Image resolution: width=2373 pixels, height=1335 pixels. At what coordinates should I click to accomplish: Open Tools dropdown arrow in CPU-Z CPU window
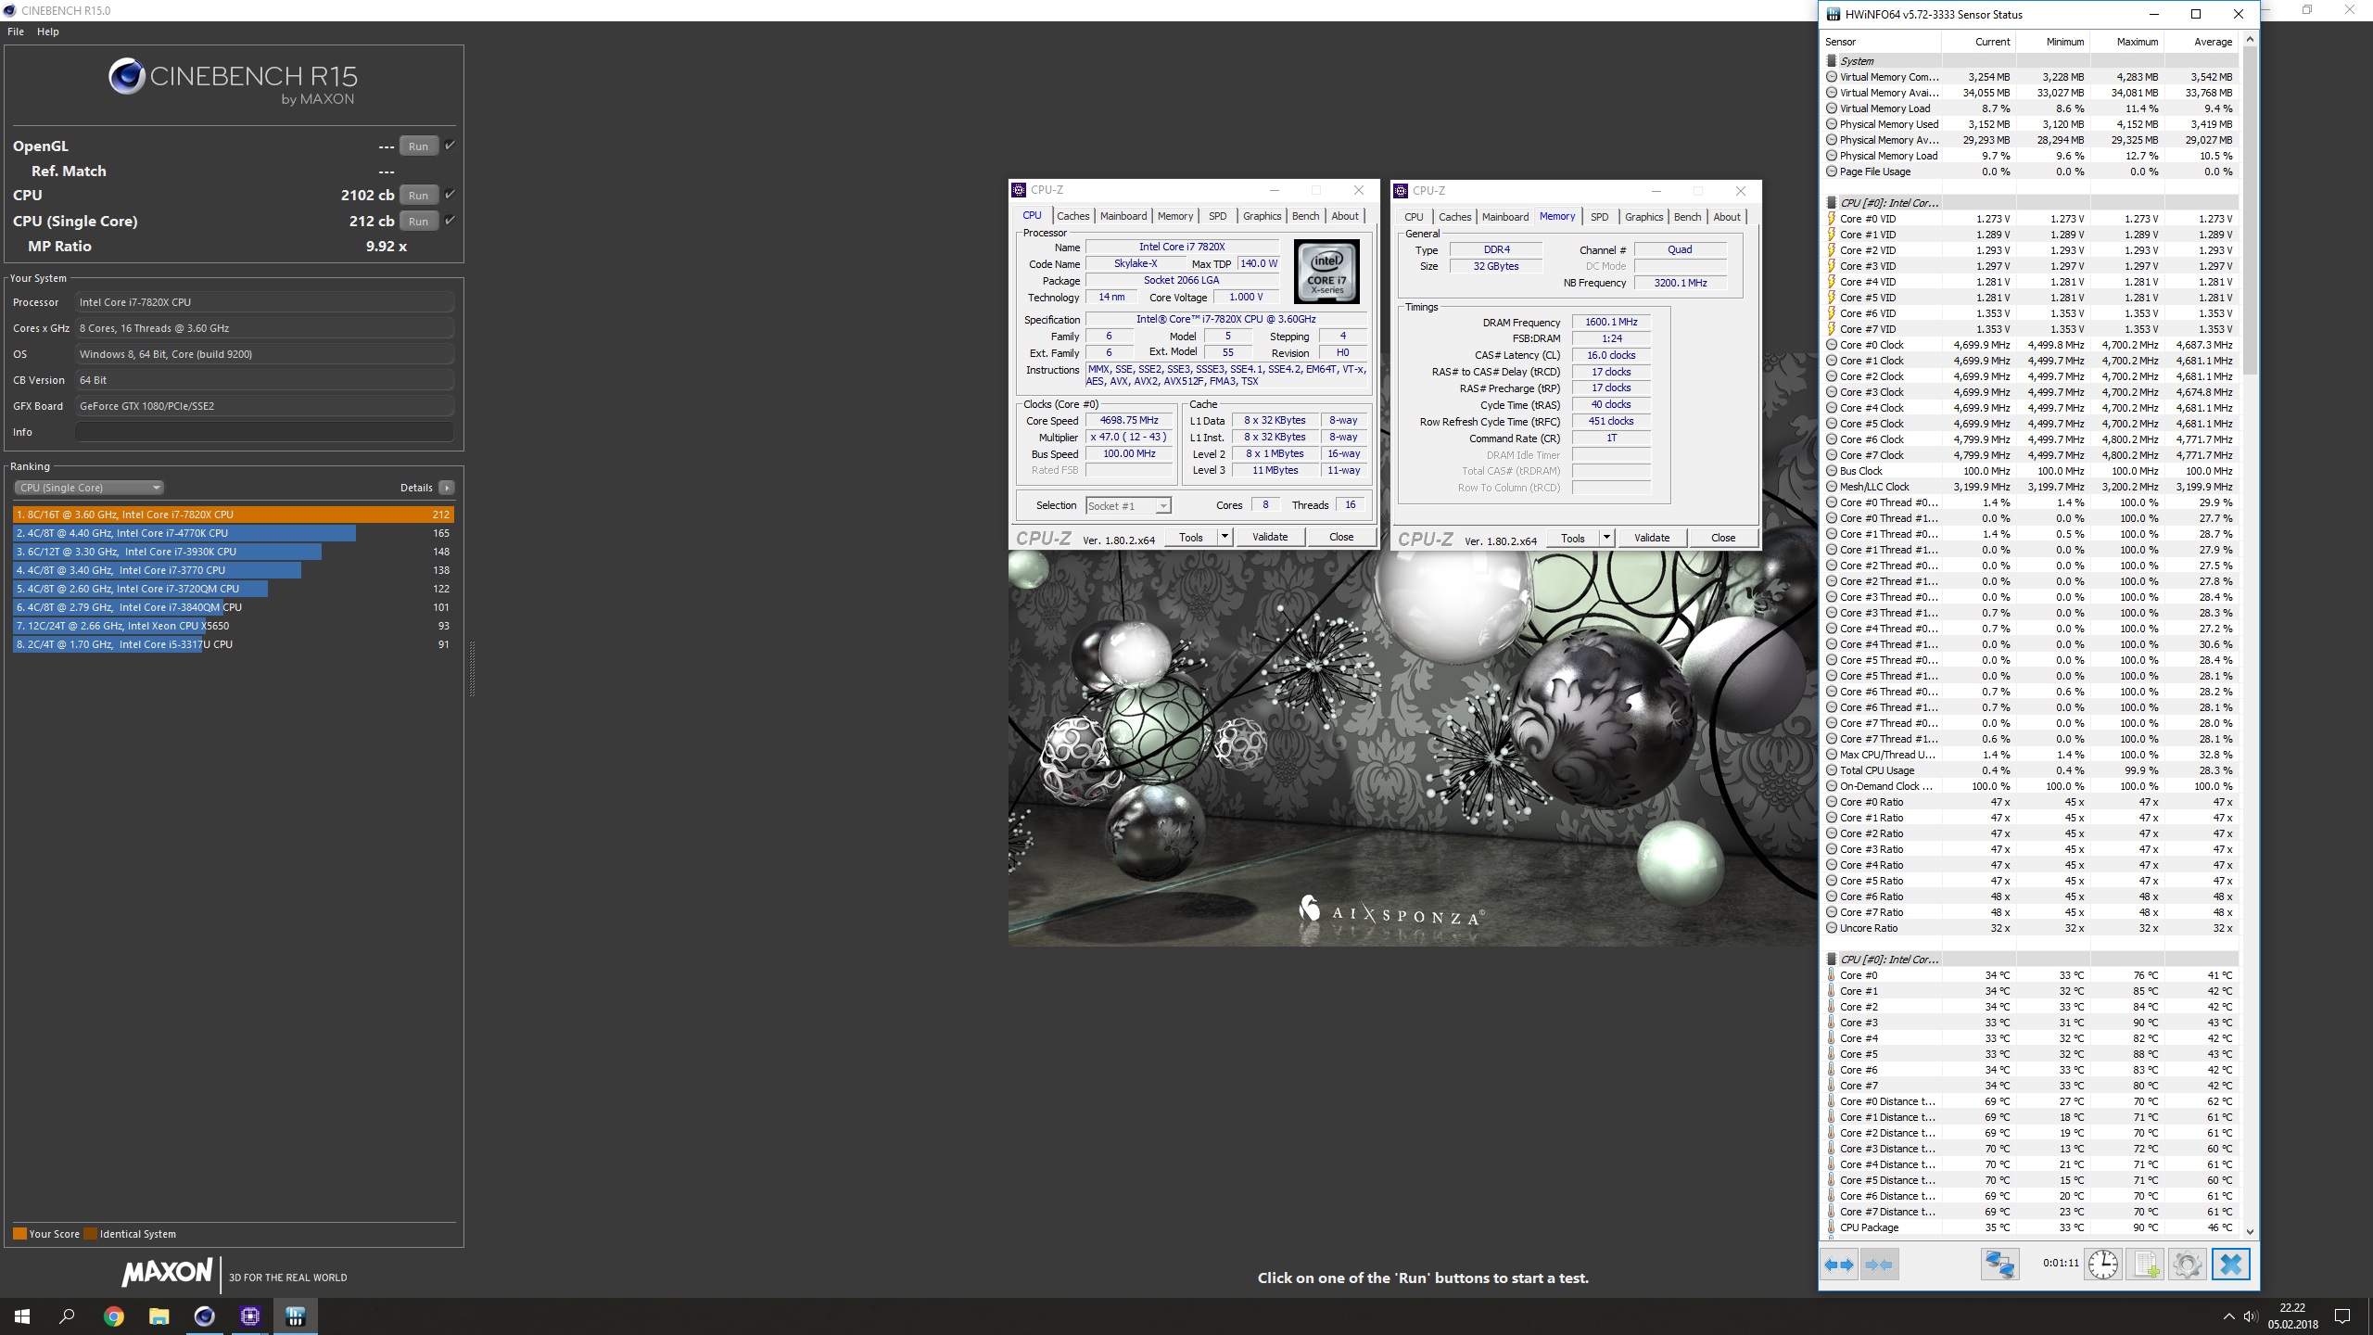(1225, 537)
